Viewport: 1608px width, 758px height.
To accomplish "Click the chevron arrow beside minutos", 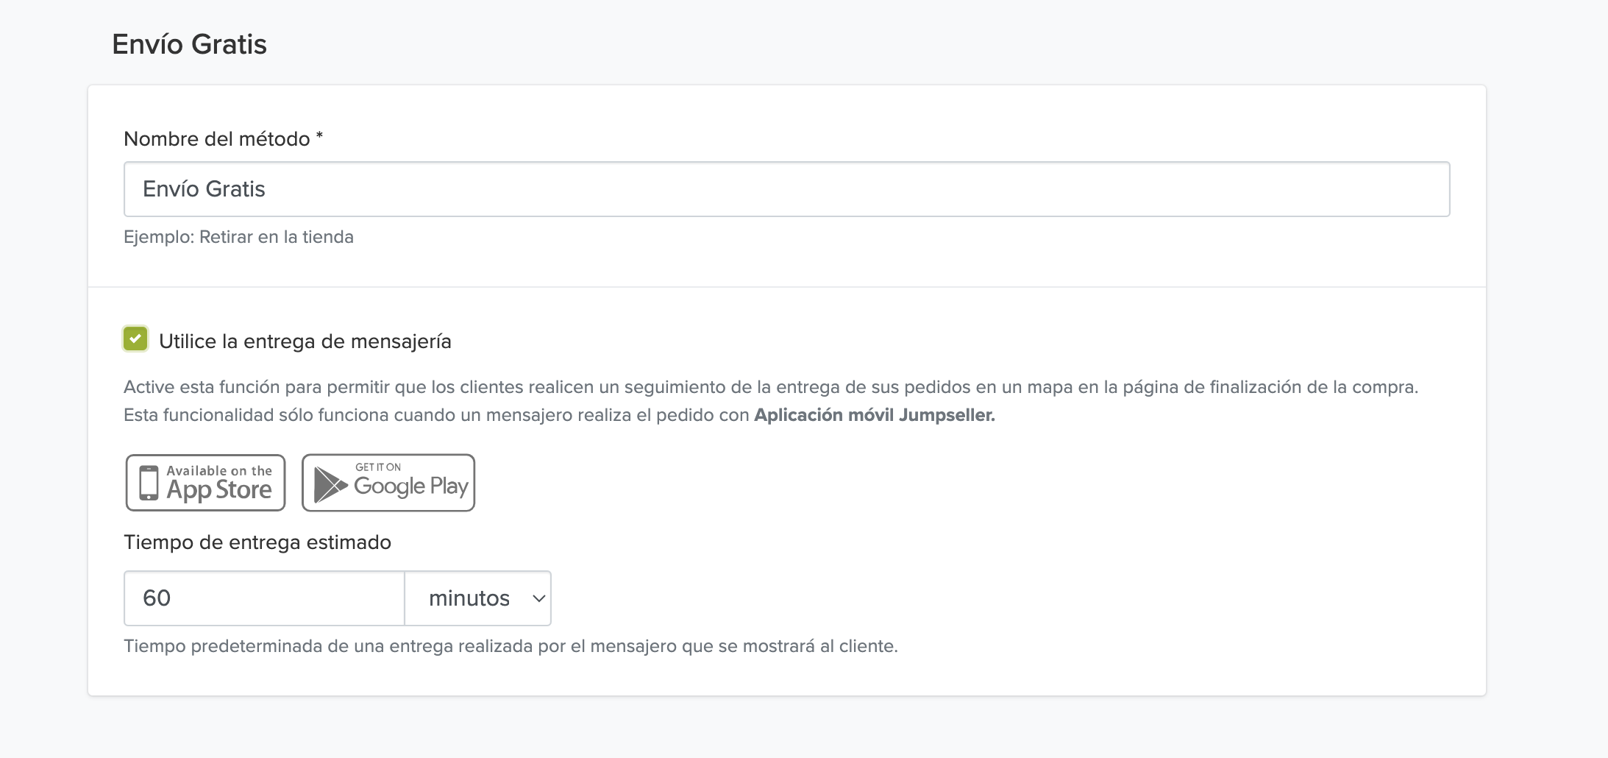I will [x=538, y=598].
